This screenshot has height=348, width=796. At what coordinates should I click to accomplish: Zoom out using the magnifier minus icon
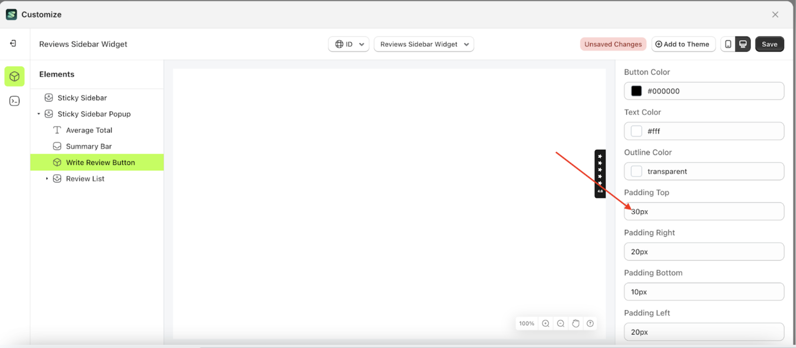pyautogui.click(x=560, y=323)
